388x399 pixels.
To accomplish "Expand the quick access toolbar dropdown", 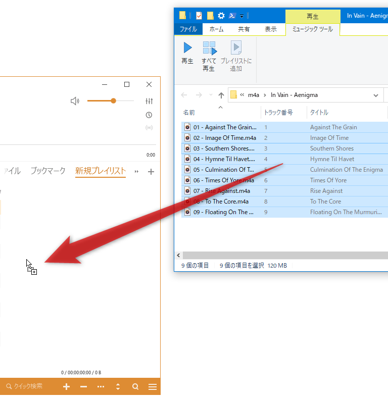I will point(241,16).
